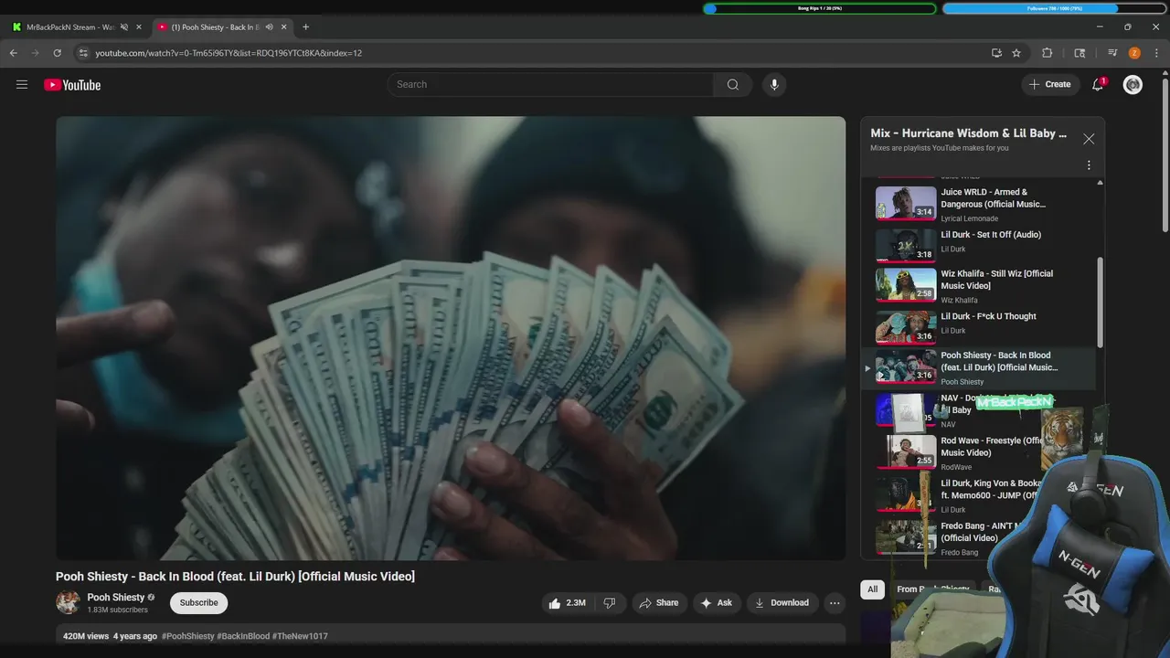This screenshot has height=658, width=1170.
Task: Click the Bong Rips progress bar overlay
Action: pos(820,8)
